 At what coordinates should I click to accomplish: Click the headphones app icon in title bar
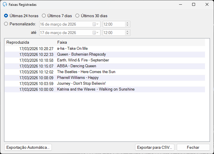(5, 4)
